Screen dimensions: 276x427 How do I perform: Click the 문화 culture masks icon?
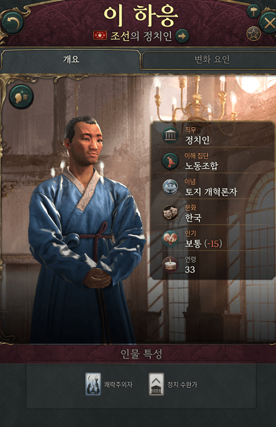pyautogui.click(x=170, y=213)
